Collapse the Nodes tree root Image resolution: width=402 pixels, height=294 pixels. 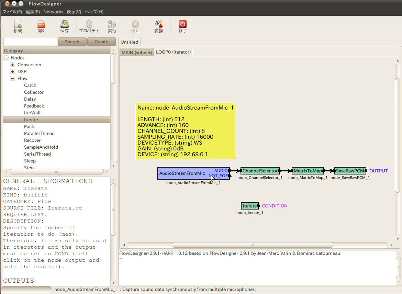click(x=6, y=58)
